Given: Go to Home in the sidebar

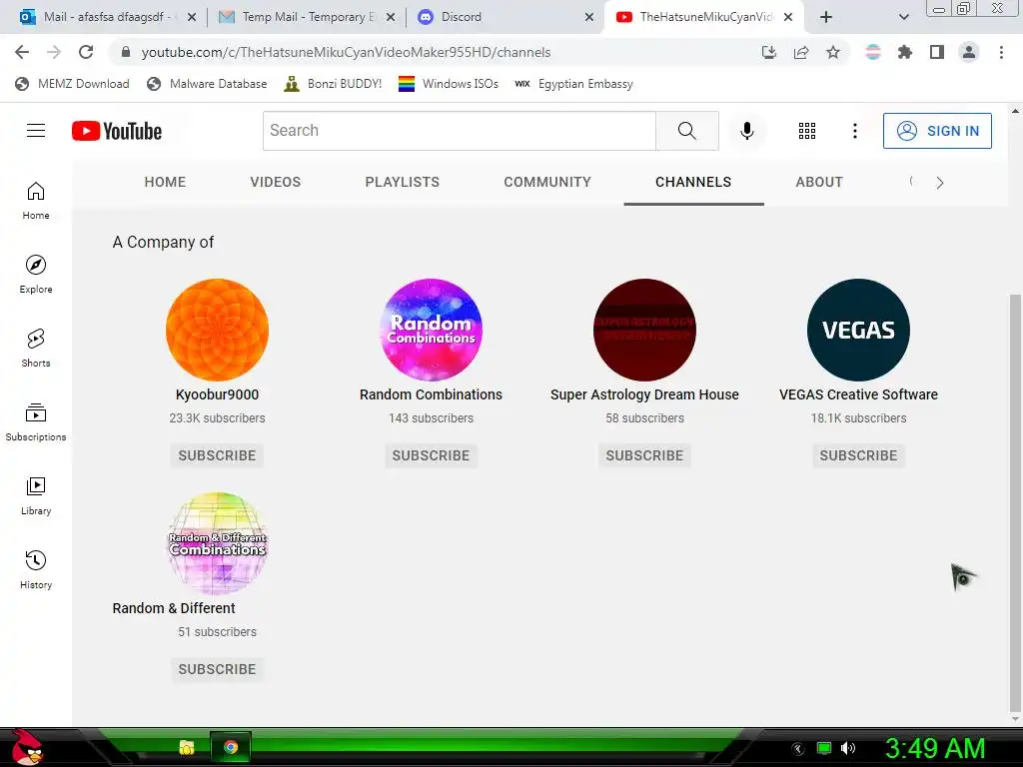Looking at the screenshot, I should click(36, 201).
